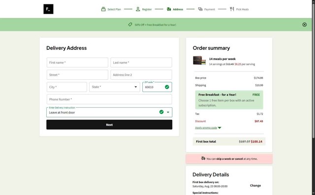Click truck icon in skip-a-week notice
The width and height of the screenshot is (315, 195).
pyautogui.click(x=203, y=159)
